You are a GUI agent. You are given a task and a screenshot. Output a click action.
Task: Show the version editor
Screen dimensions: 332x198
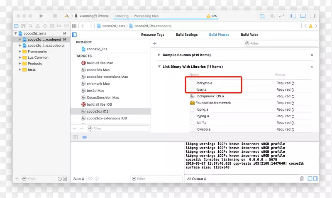point(281,16)
